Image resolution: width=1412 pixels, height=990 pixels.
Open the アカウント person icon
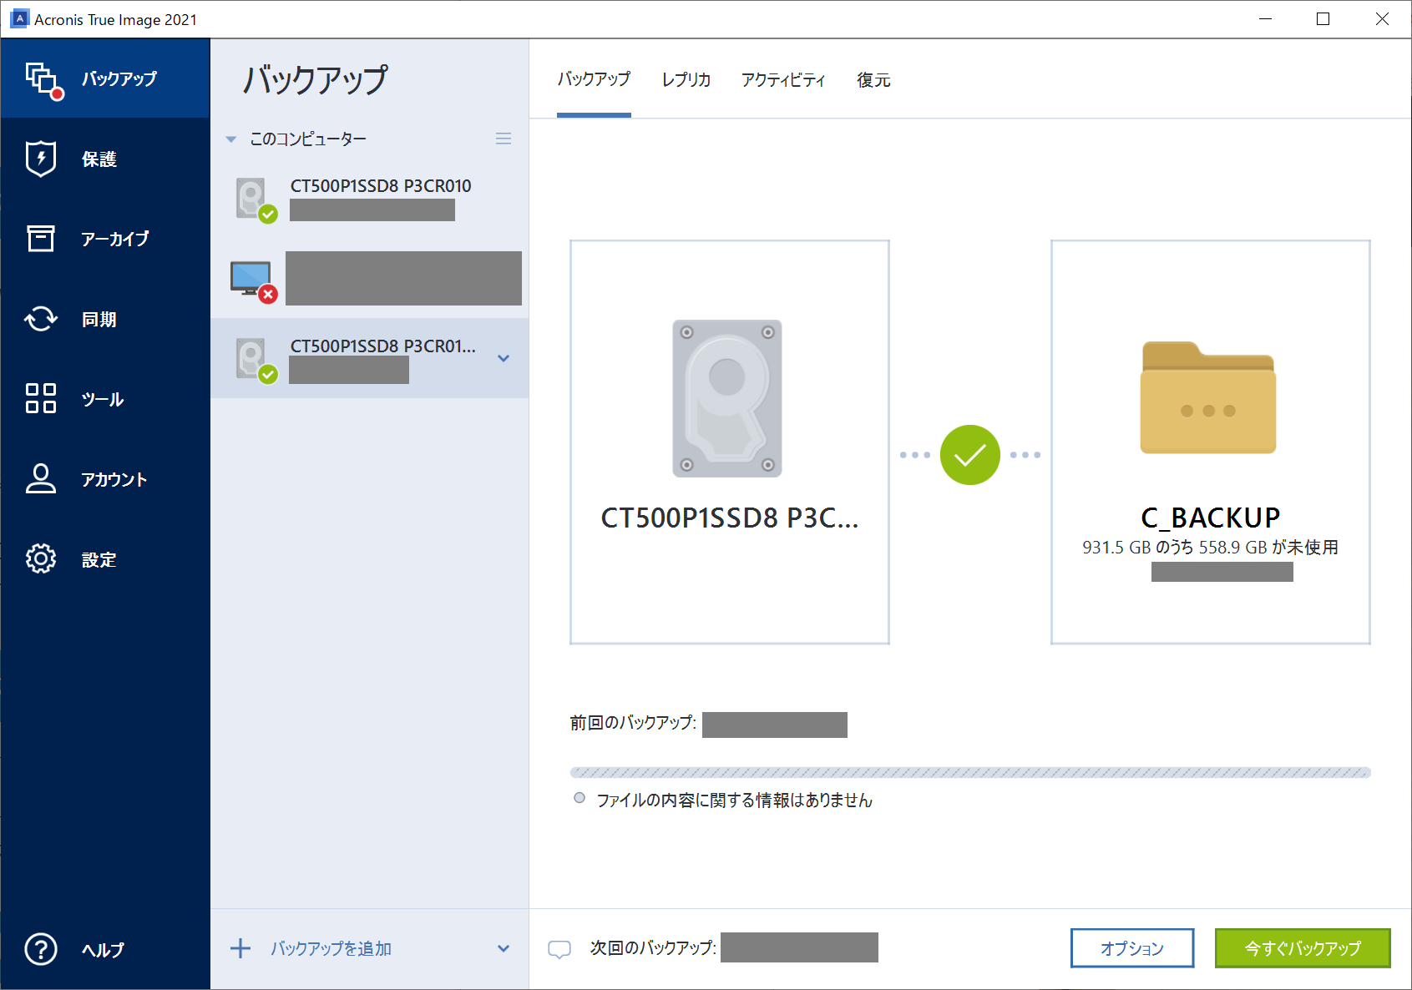pyautogui.click(x=41, y=479)
